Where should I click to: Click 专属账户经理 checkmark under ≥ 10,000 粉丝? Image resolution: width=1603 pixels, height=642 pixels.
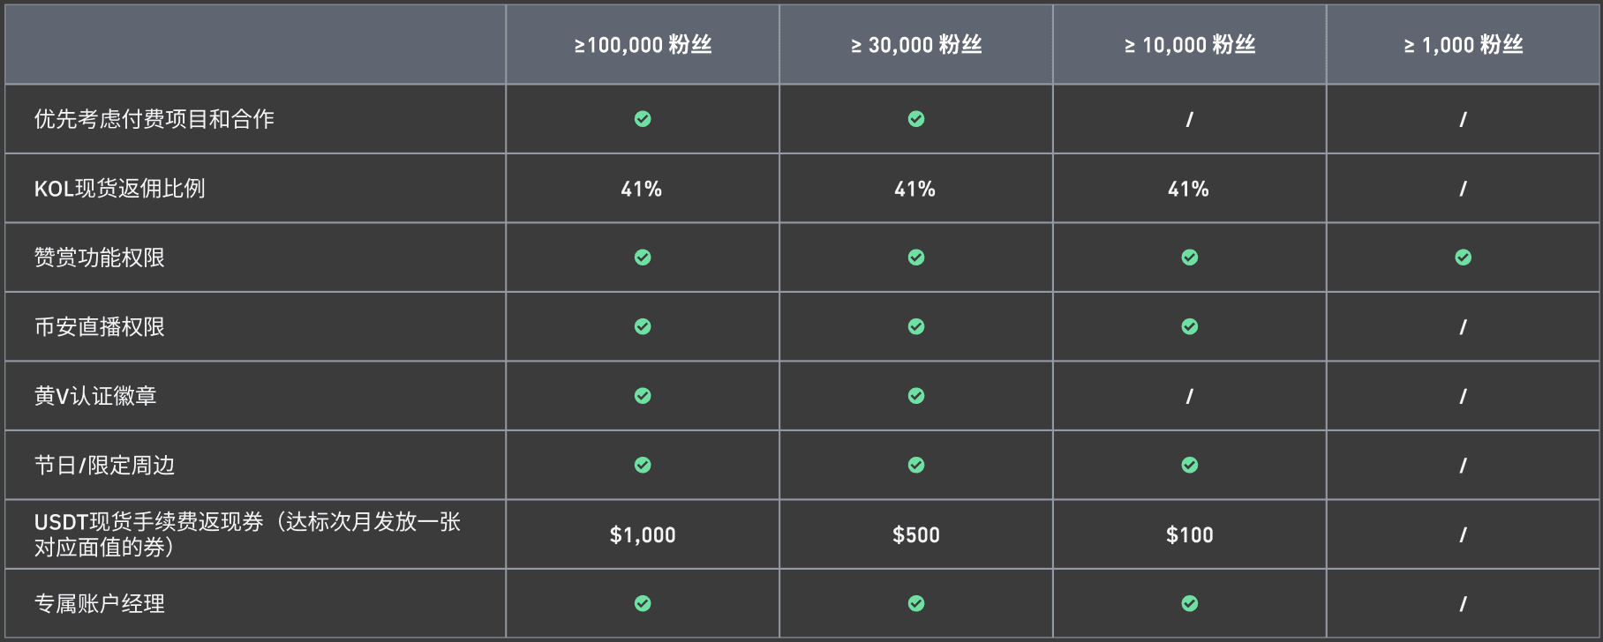1190,603
